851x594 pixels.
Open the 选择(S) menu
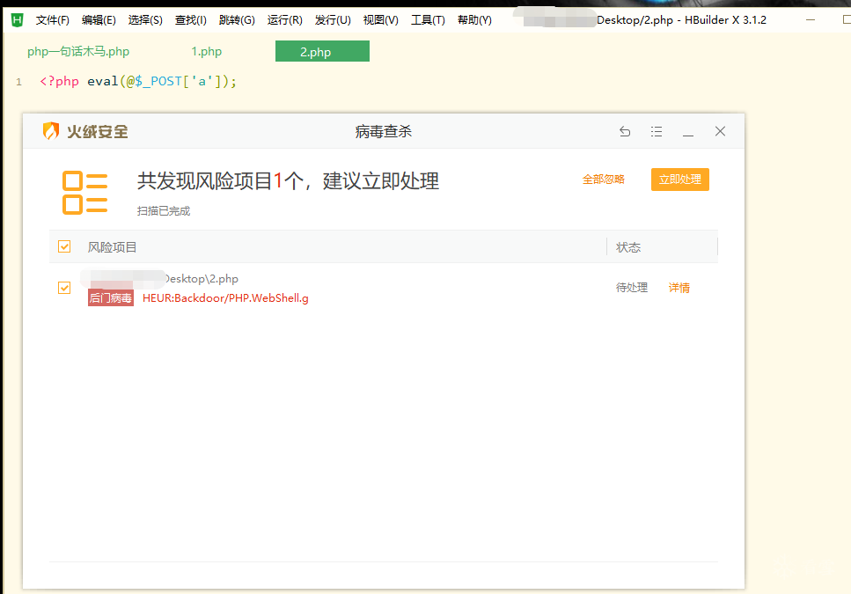tap(145, 20)
